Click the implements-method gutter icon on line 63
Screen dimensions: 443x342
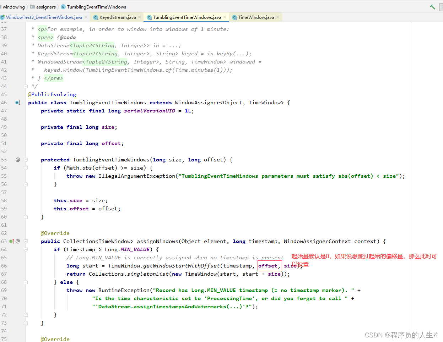pyautogui.click(x=11, y=241)
